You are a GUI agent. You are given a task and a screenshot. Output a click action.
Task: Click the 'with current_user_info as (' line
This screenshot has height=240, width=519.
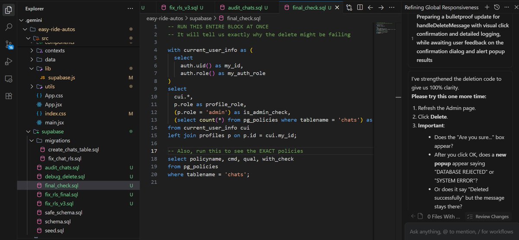pyautogui.click(x=210, y=50)
